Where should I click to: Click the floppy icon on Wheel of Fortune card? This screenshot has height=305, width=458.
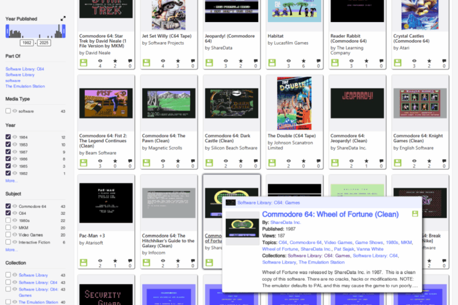tap(209, 262)
